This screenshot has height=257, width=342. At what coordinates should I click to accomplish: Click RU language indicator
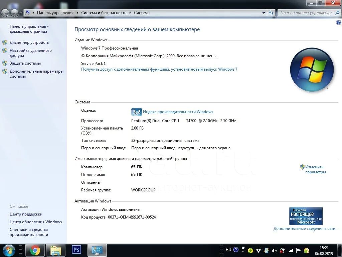228,250
